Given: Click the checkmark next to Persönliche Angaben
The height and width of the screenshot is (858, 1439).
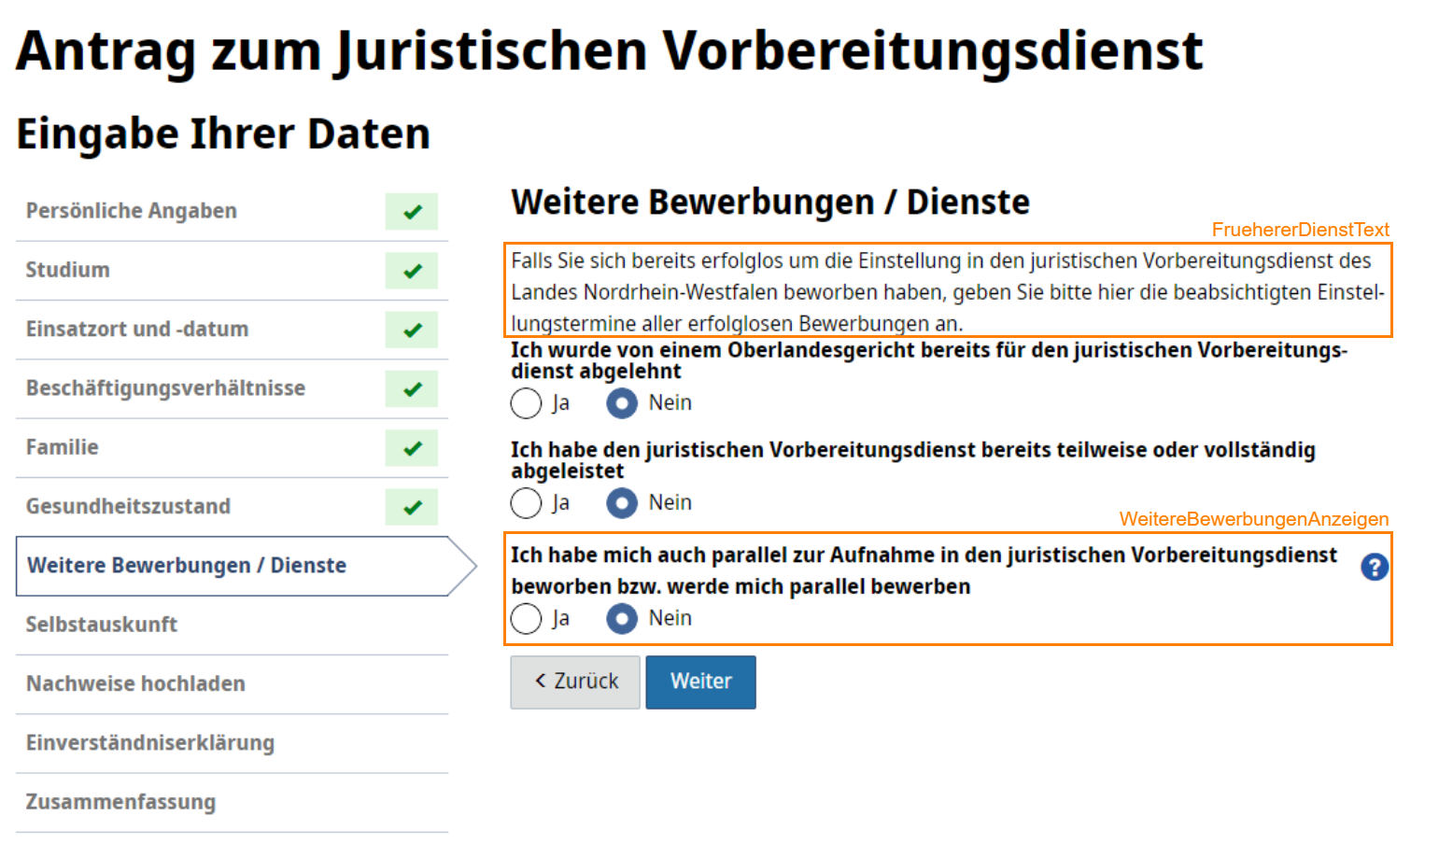Looking at the screenshot, I should [412, 211].
